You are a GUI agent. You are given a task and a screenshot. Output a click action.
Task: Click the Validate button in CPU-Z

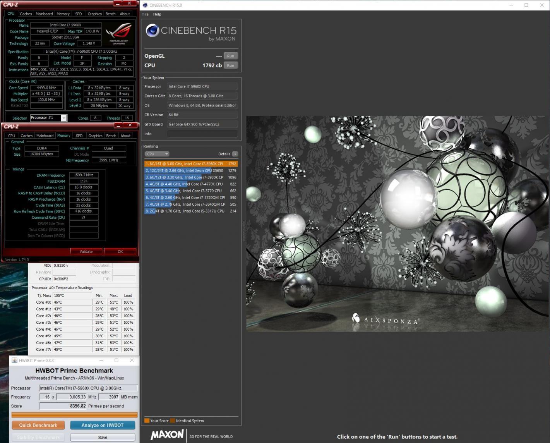(x=86, y=251)
